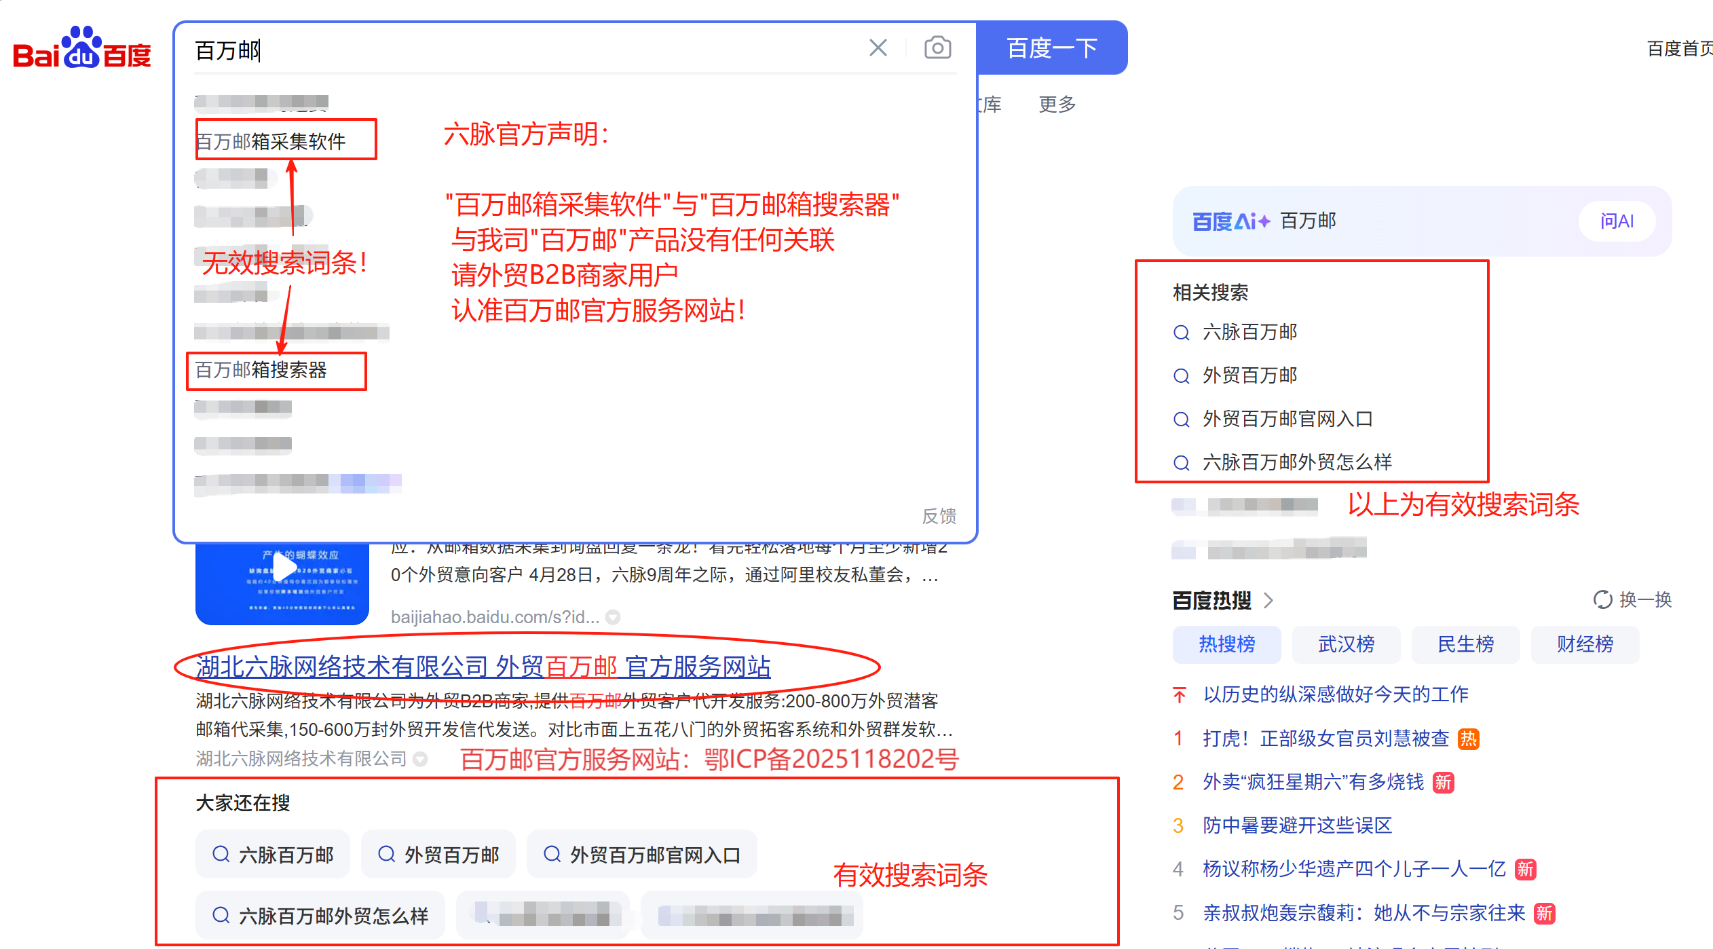Click search icon in 六脉百万邮外贸怎么样 chip

click(x=221, y=915)
